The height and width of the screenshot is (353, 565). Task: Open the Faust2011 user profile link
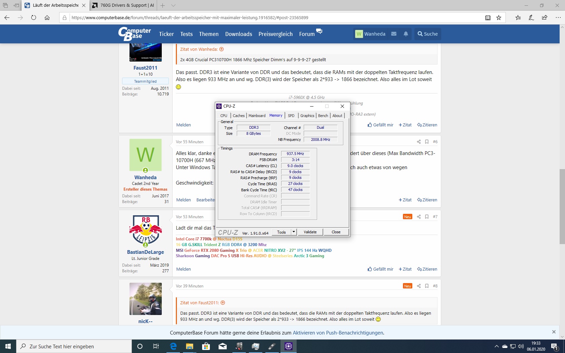[145, 68]
